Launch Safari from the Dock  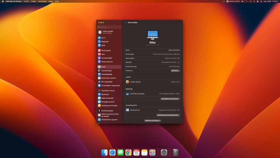click(113, 152)
